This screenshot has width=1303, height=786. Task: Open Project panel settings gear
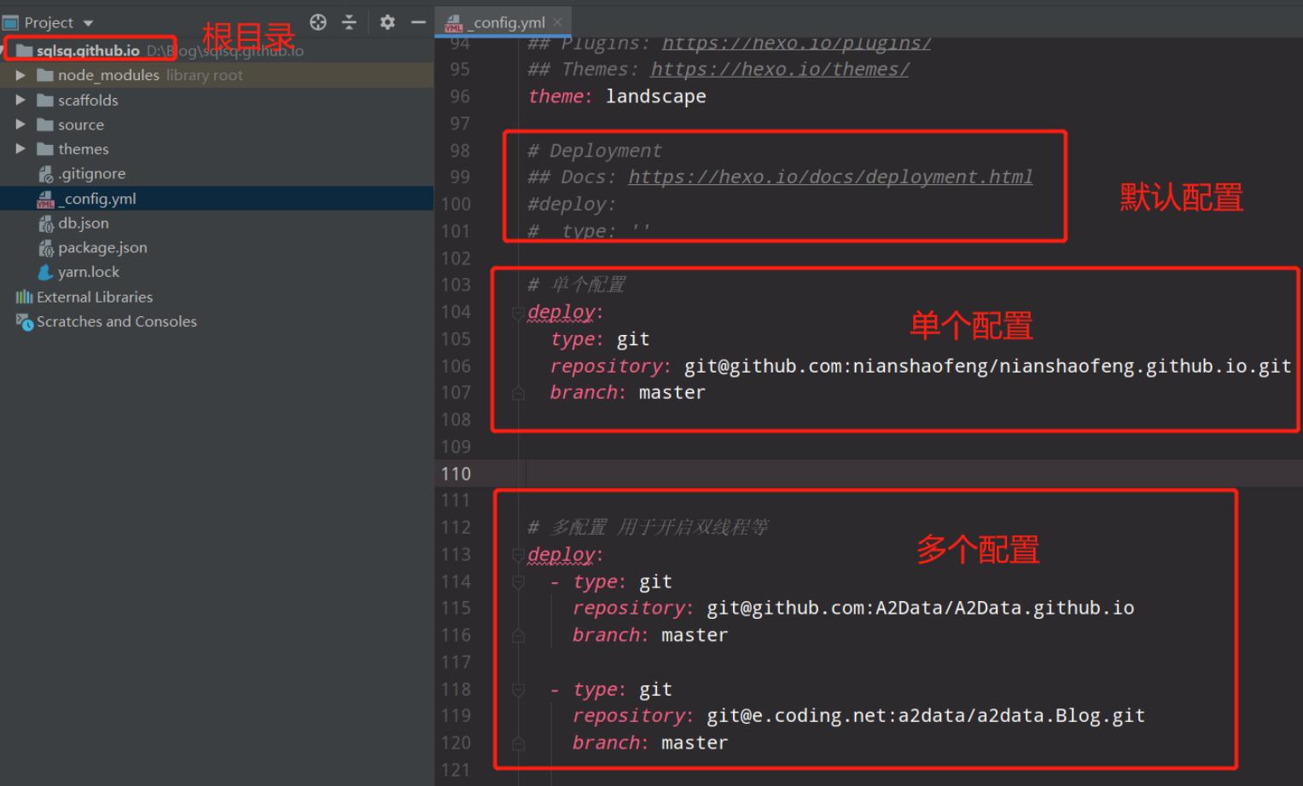[x=387, y=22]
